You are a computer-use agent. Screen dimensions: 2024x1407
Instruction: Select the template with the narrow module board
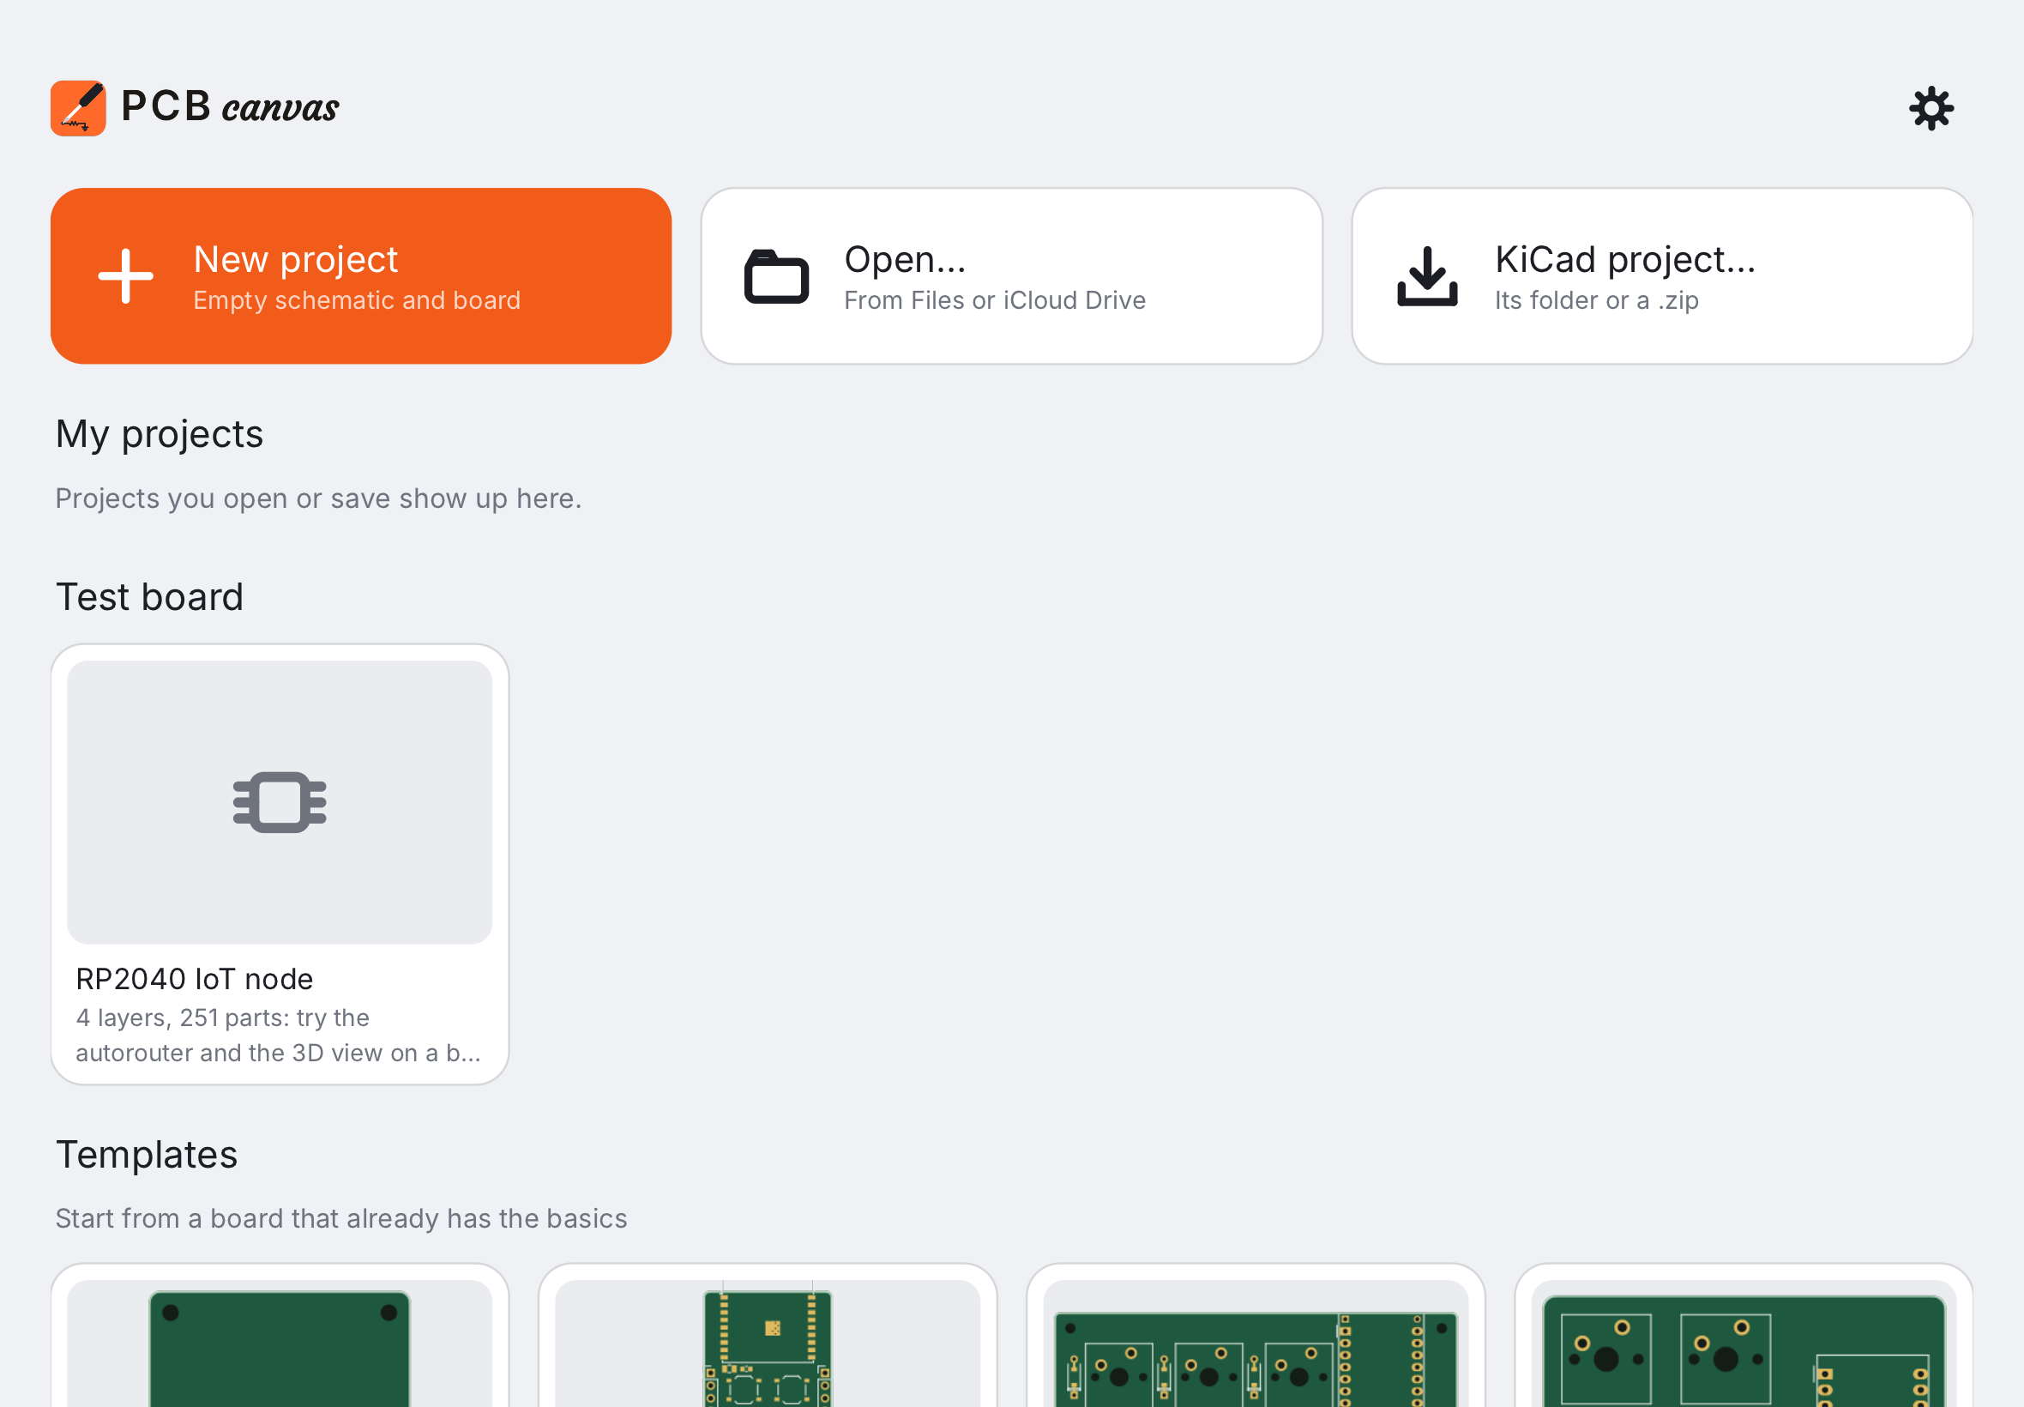coord(768,1336)
